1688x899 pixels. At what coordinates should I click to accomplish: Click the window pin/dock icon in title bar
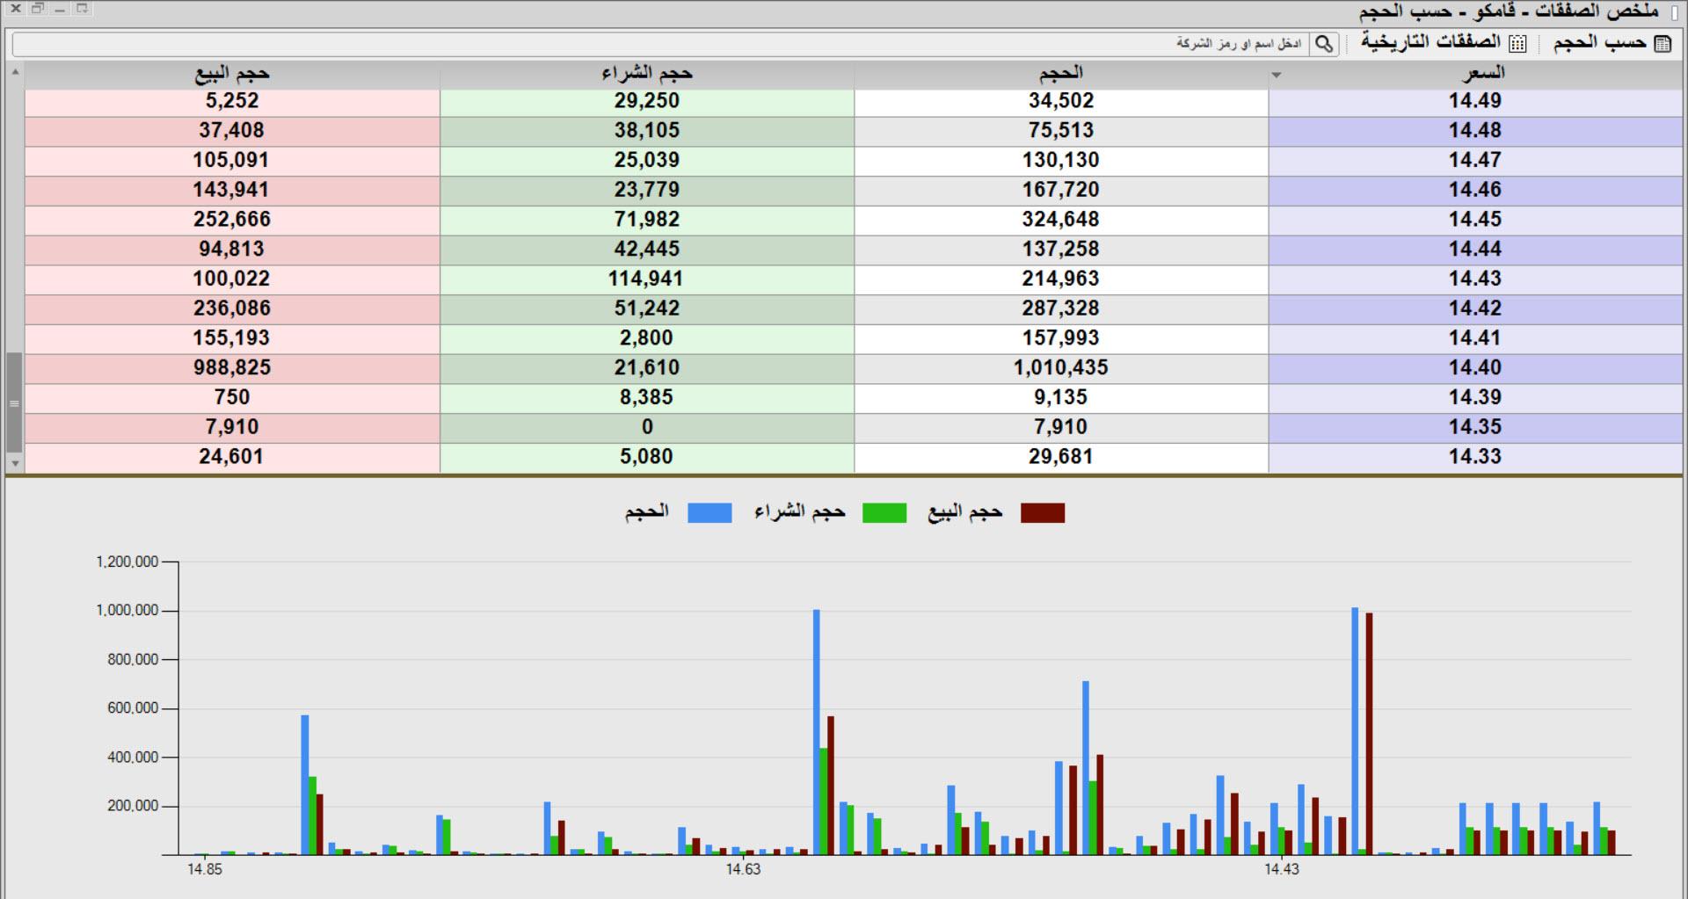pyautogui.click(x=82, y=9)
